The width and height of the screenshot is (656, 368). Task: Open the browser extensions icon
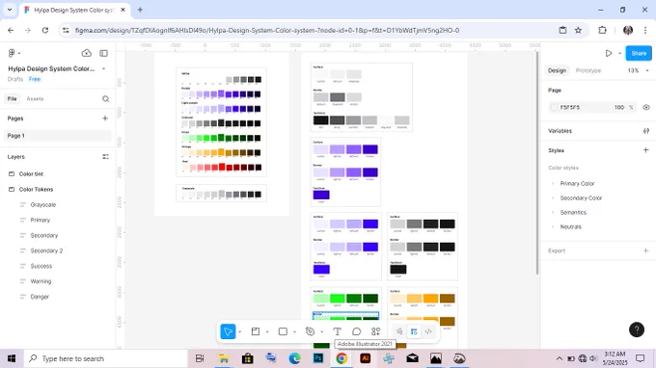[x=602, y=30]
